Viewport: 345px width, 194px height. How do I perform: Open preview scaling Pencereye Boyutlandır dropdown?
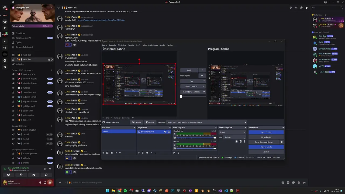coord(123,118)
